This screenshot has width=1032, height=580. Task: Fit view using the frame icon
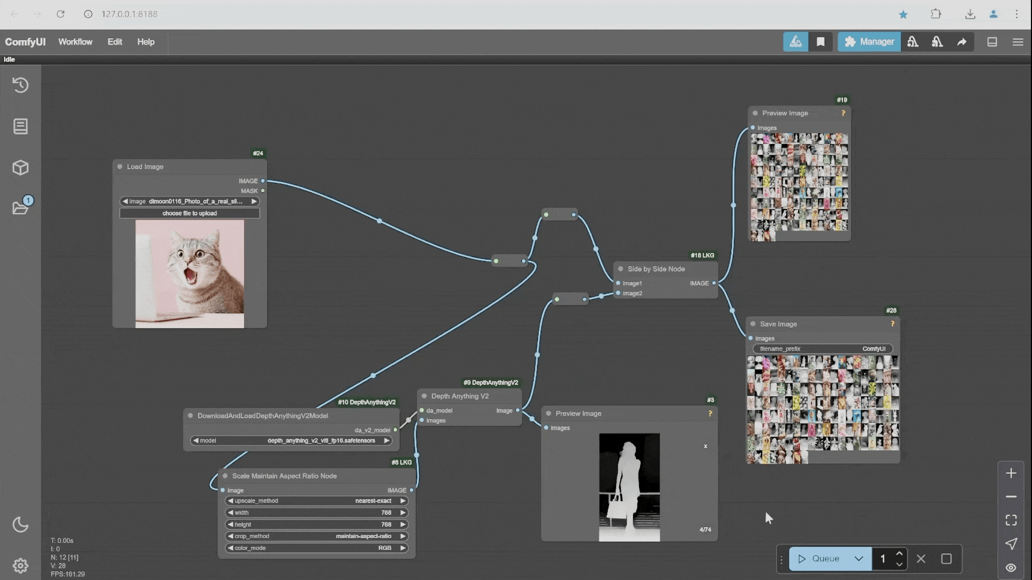[1011, 520]
